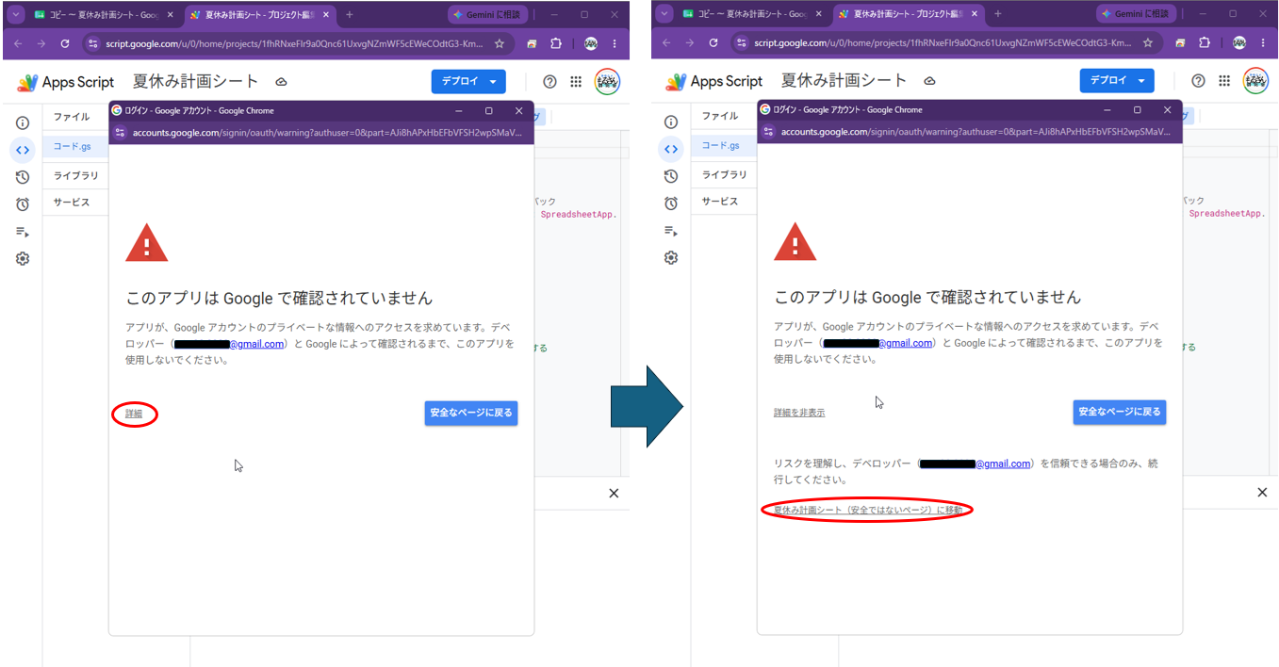
Task: Open Chrome three-dot menu in right browser
Action: tap(1263, 43)
